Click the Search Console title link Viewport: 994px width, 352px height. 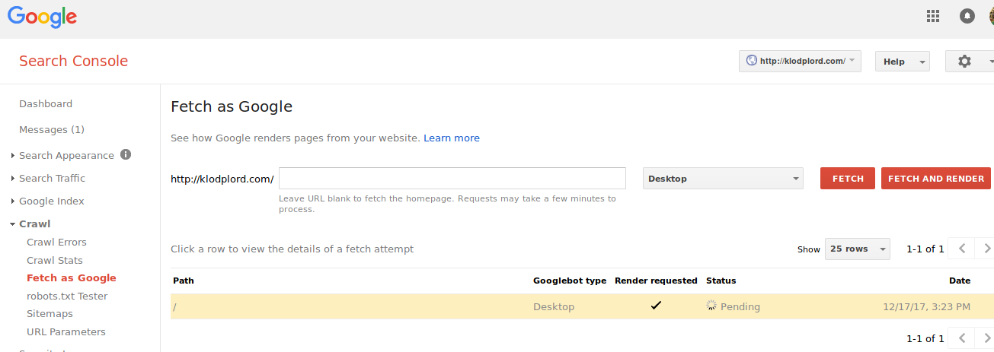point(73,61)
